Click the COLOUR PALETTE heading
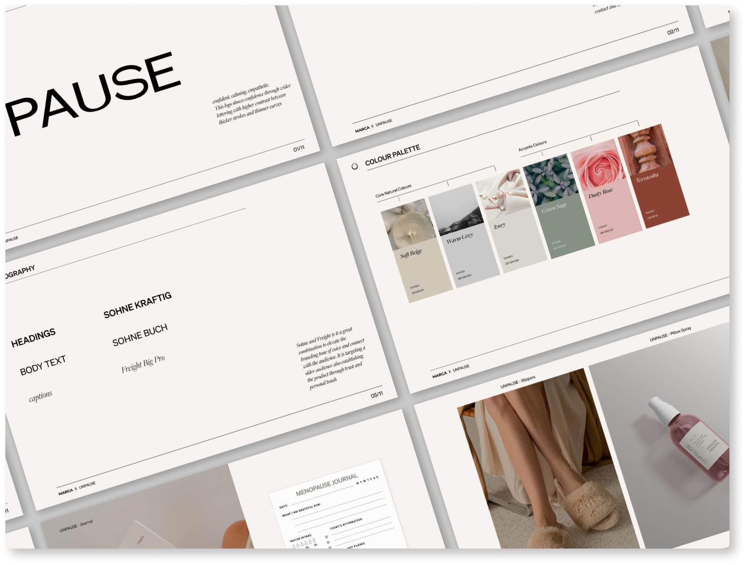 (393, 155)
